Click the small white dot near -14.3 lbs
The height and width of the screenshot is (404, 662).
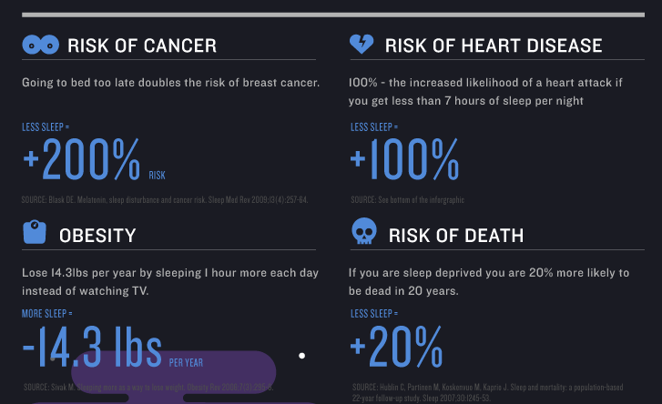point(301,356)
